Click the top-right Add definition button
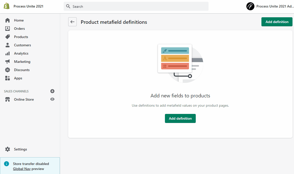The width and height of the screenshot is (294, 174). click(x=277, y=22)
